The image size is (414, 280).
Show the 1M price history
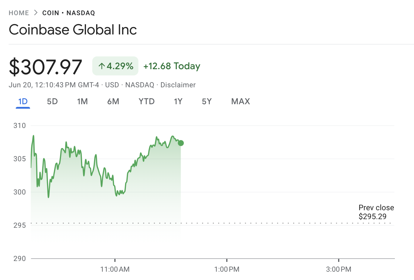coord(82,102)
